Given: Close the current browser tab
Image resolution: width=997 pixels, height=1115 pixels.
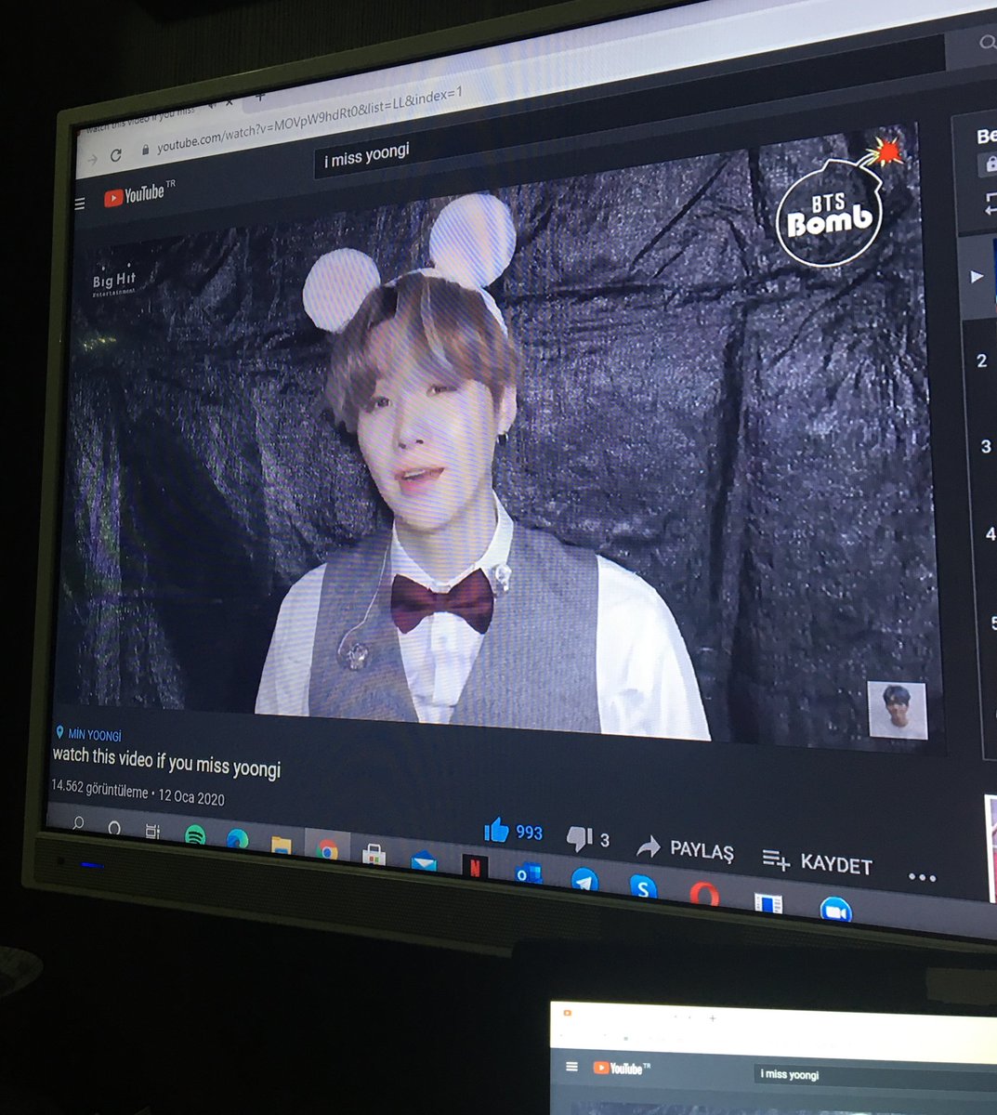Looking at the screenshot, I should click(231, 102).
